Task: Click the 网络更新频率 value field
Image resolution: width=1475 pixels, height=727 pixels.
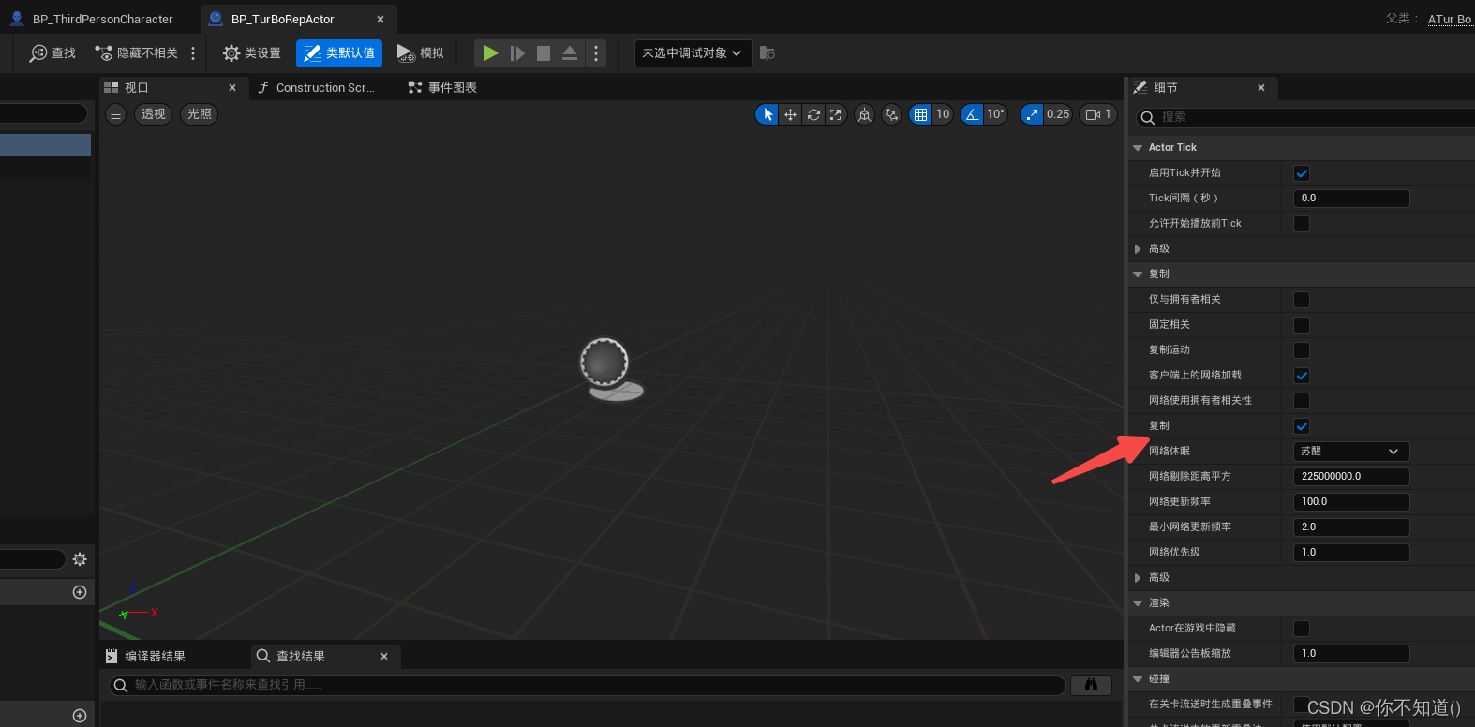Action: click(1351, 502)
